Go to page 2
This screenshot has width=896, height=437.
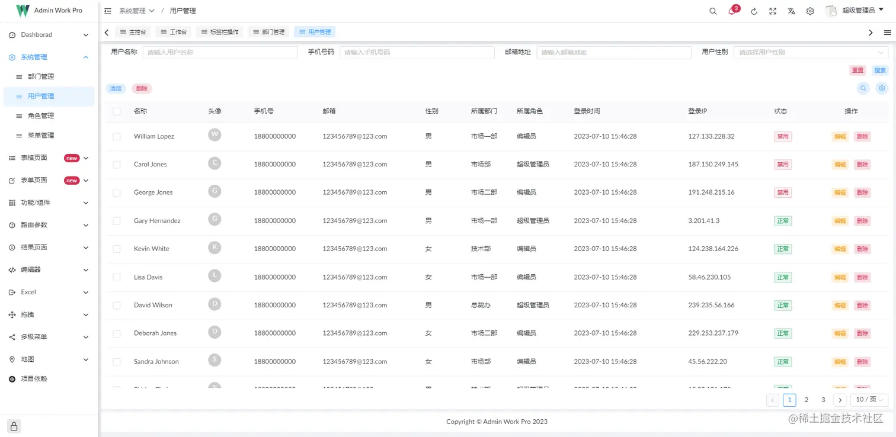(807, 400)
